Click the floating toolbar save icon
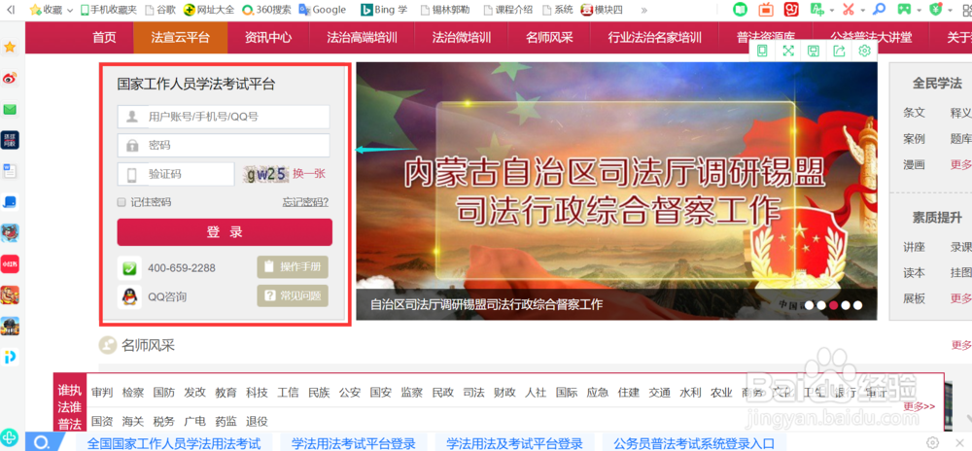The image size is (972, 451). (x=814, y=51)
